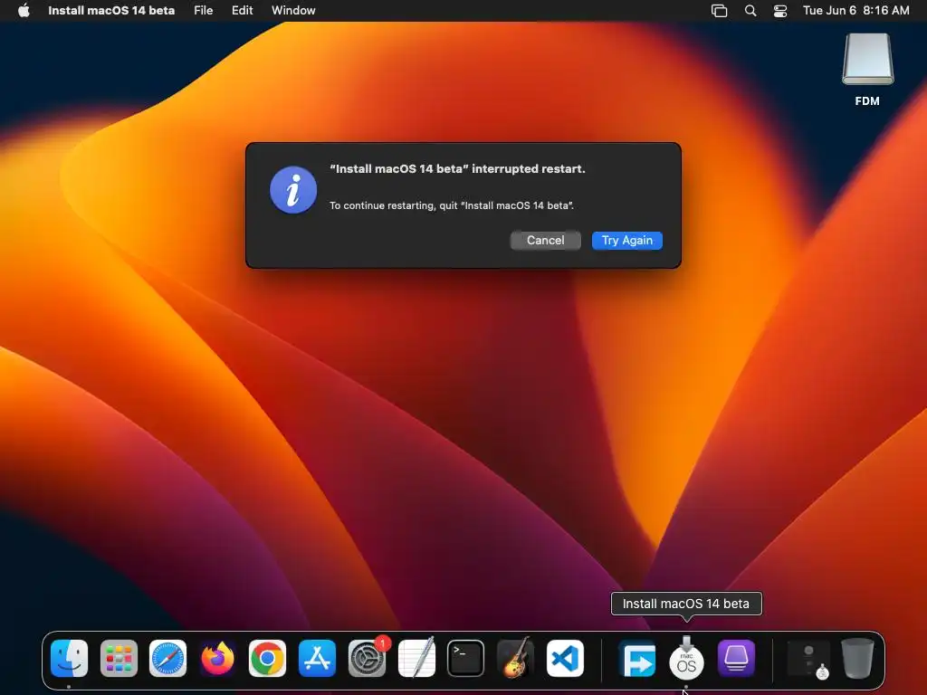Open Finder from the Dock
The width and height of the screenshot is (927, 695).
point(69,659)
